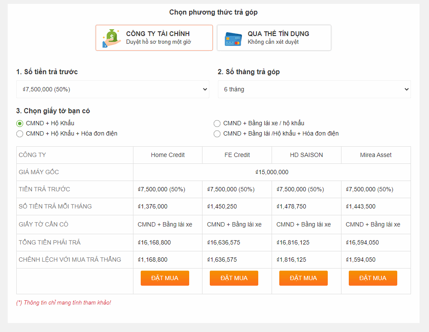
Task: Select CMND + Hộ Khẩu + Hóa đơn điện
Action: tap(20, 133)
